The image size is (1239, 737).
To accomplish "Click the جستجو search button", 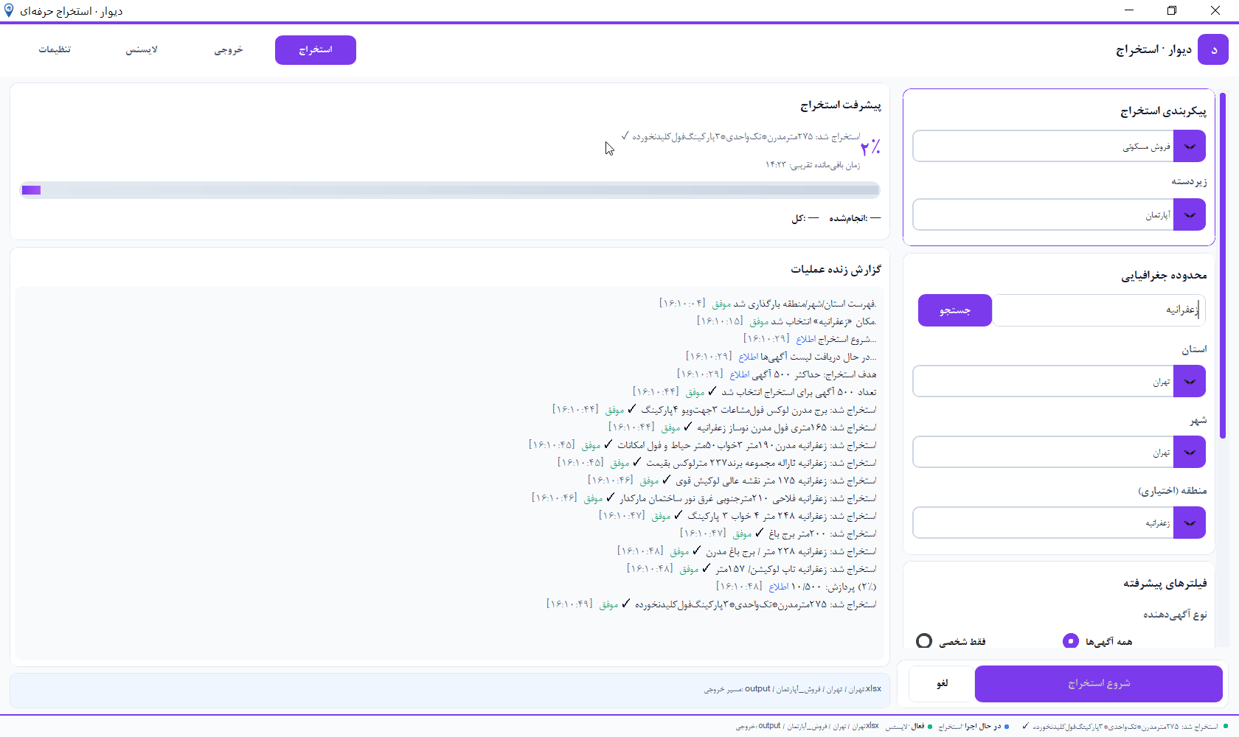I will (955, 310).
